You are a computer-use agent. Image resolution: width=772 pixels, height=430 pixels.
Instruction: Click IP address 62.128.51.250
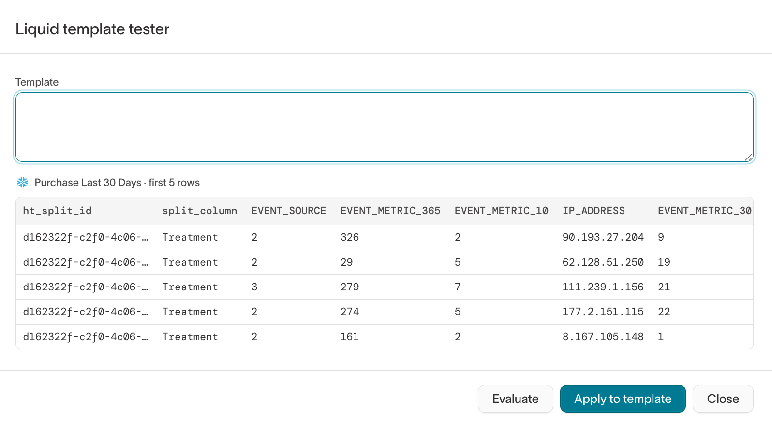click(603, 262)
